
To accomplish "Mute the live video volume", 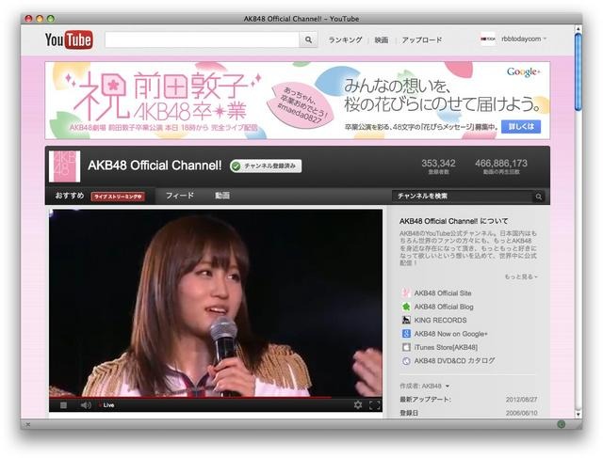I will tap(85, 404).
